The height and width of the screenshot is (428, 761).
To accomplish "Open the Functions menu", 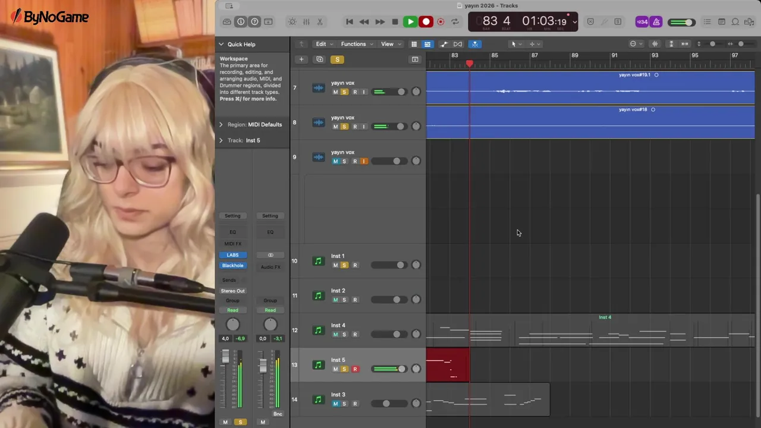I will 357,44.
